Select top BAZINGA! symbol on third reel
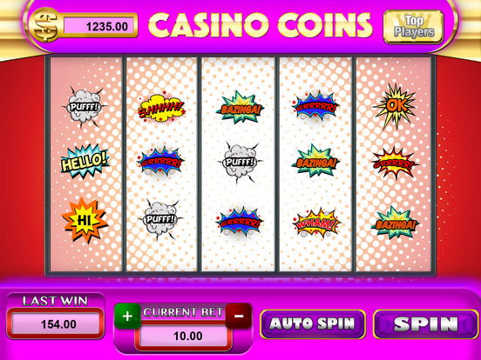Viewport: 481px width, 360px height. click(x=240, y=108)
